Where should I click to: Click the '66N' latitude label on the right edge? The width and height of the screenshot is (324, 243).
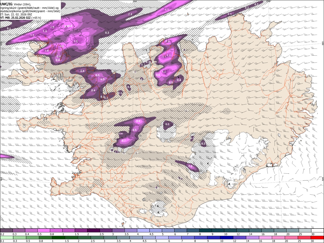[323, 44]
